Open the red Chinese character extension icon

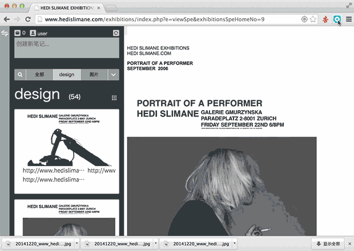pyautogui.click(x=325, y=19)
